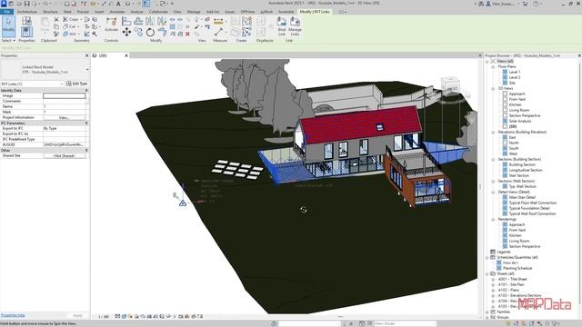This screenshot has height=327, width=582.
Task: Click the Offset tool icon
Action: click(x=138, y=22)
